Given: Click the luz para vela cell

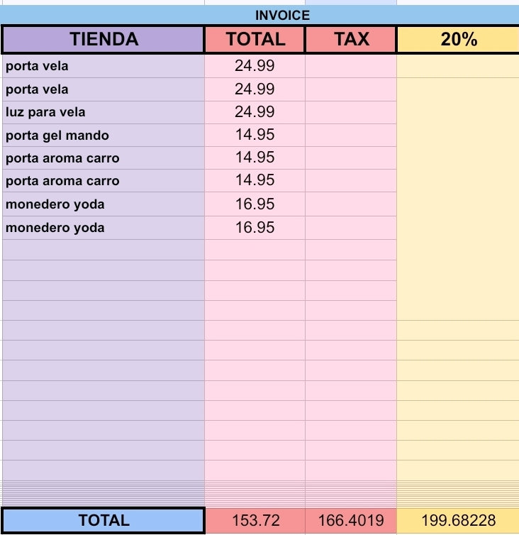Looking at the screenshot, I should click(104, 112).
